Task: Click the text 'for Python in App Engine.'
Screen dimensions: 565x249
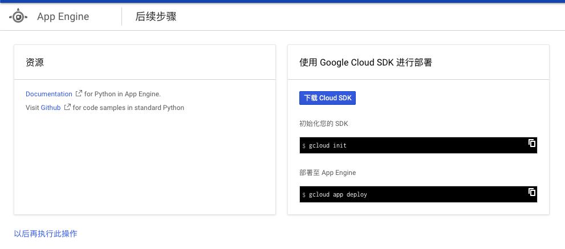Action: pos(123,94)
